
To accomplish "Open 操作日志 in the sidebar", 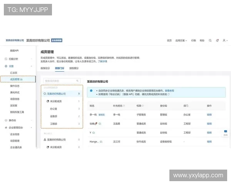I will tap(15, 86).
